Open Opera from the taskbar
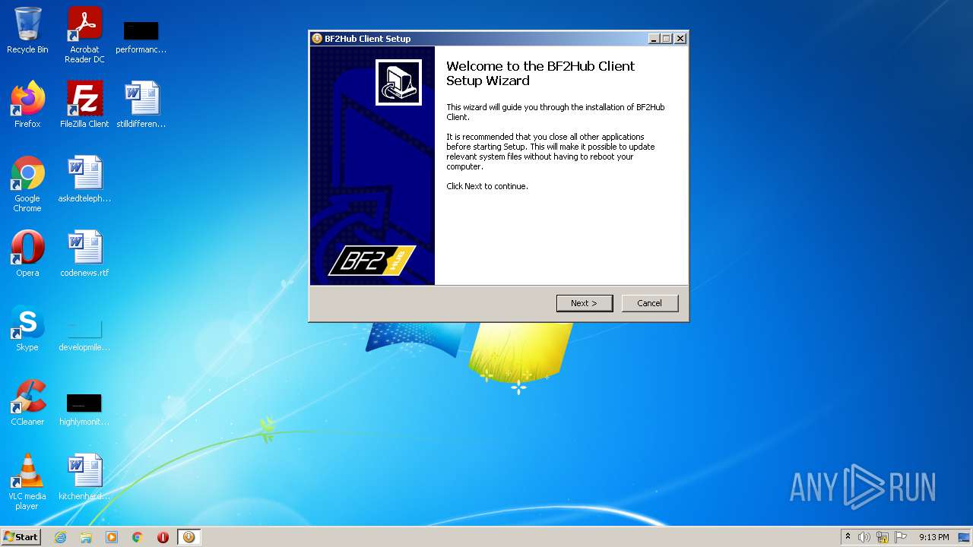 (163, 537)
